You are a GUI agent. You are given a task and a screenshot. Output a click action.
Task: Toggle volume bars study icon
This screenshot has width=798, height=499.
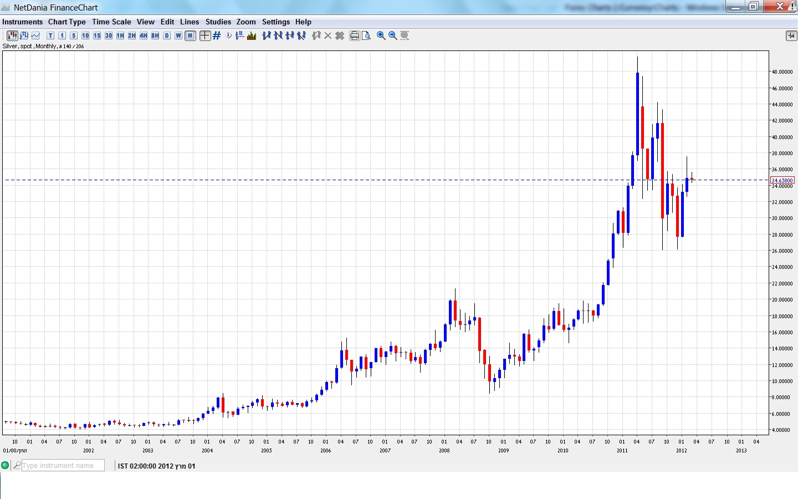(x=252, y=35)
